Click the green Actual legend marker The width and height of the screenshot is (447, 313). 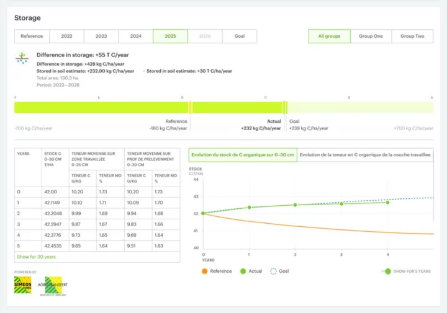coord(244,271)
